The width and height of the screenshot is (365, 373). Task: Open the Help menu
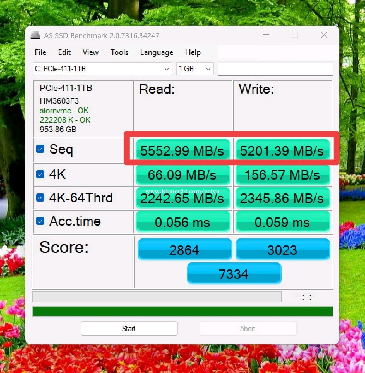tap(193, 52)
